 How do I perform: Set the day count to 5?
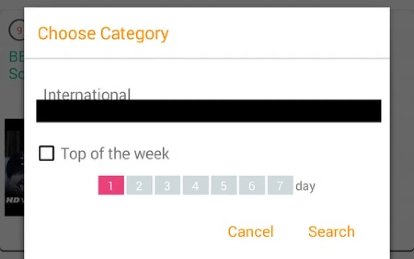point(224,186)
